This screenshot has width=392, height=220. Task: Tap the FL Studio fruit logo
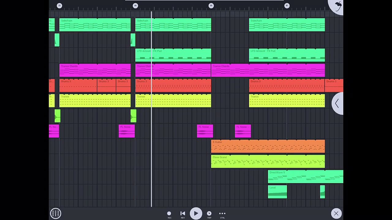pyautogui.click(x=337, y=6)
